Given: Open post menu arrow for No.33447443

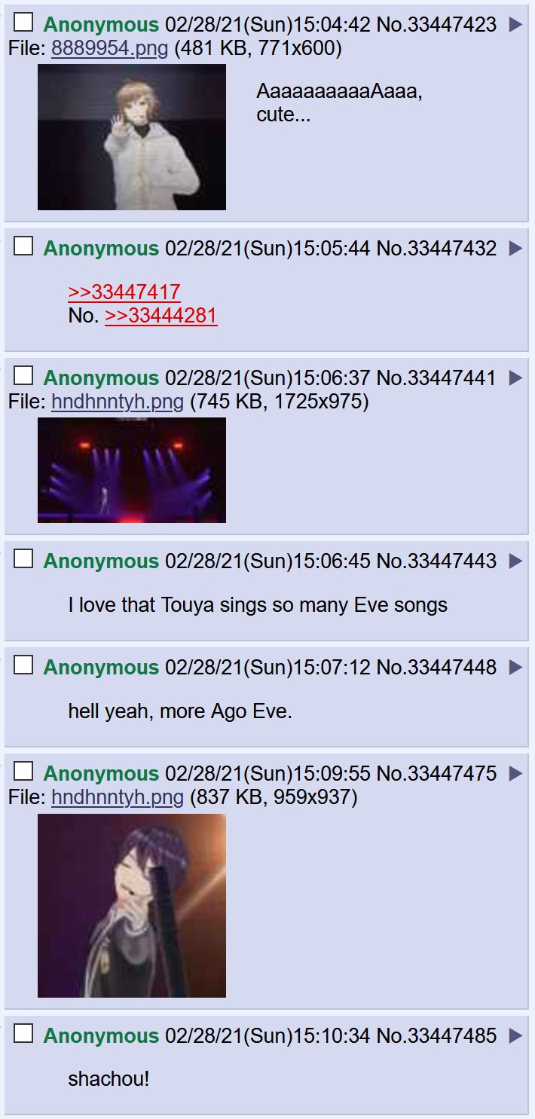Looking at the screenshot, I should point(515,561).
